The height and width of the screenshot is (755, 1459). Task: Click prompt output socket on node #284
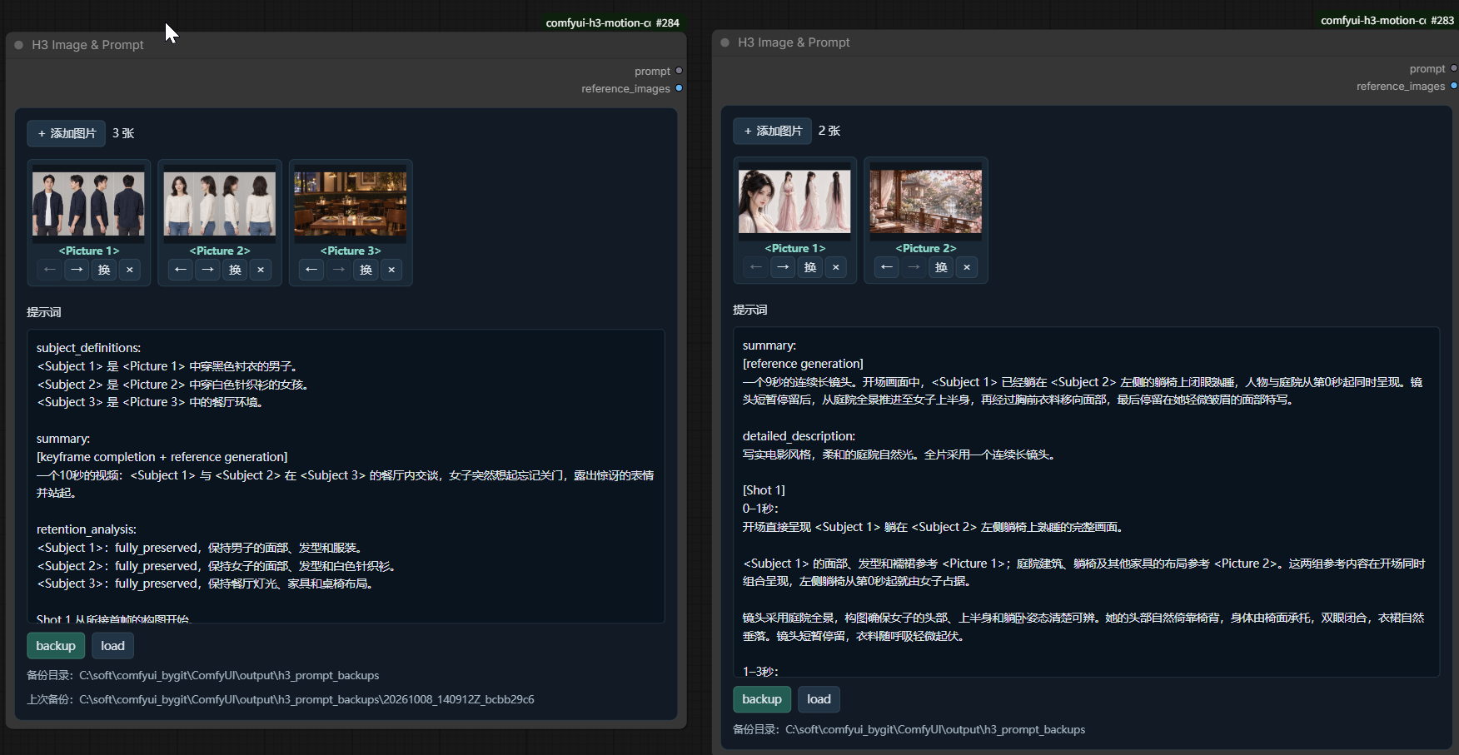coord(680,71)
